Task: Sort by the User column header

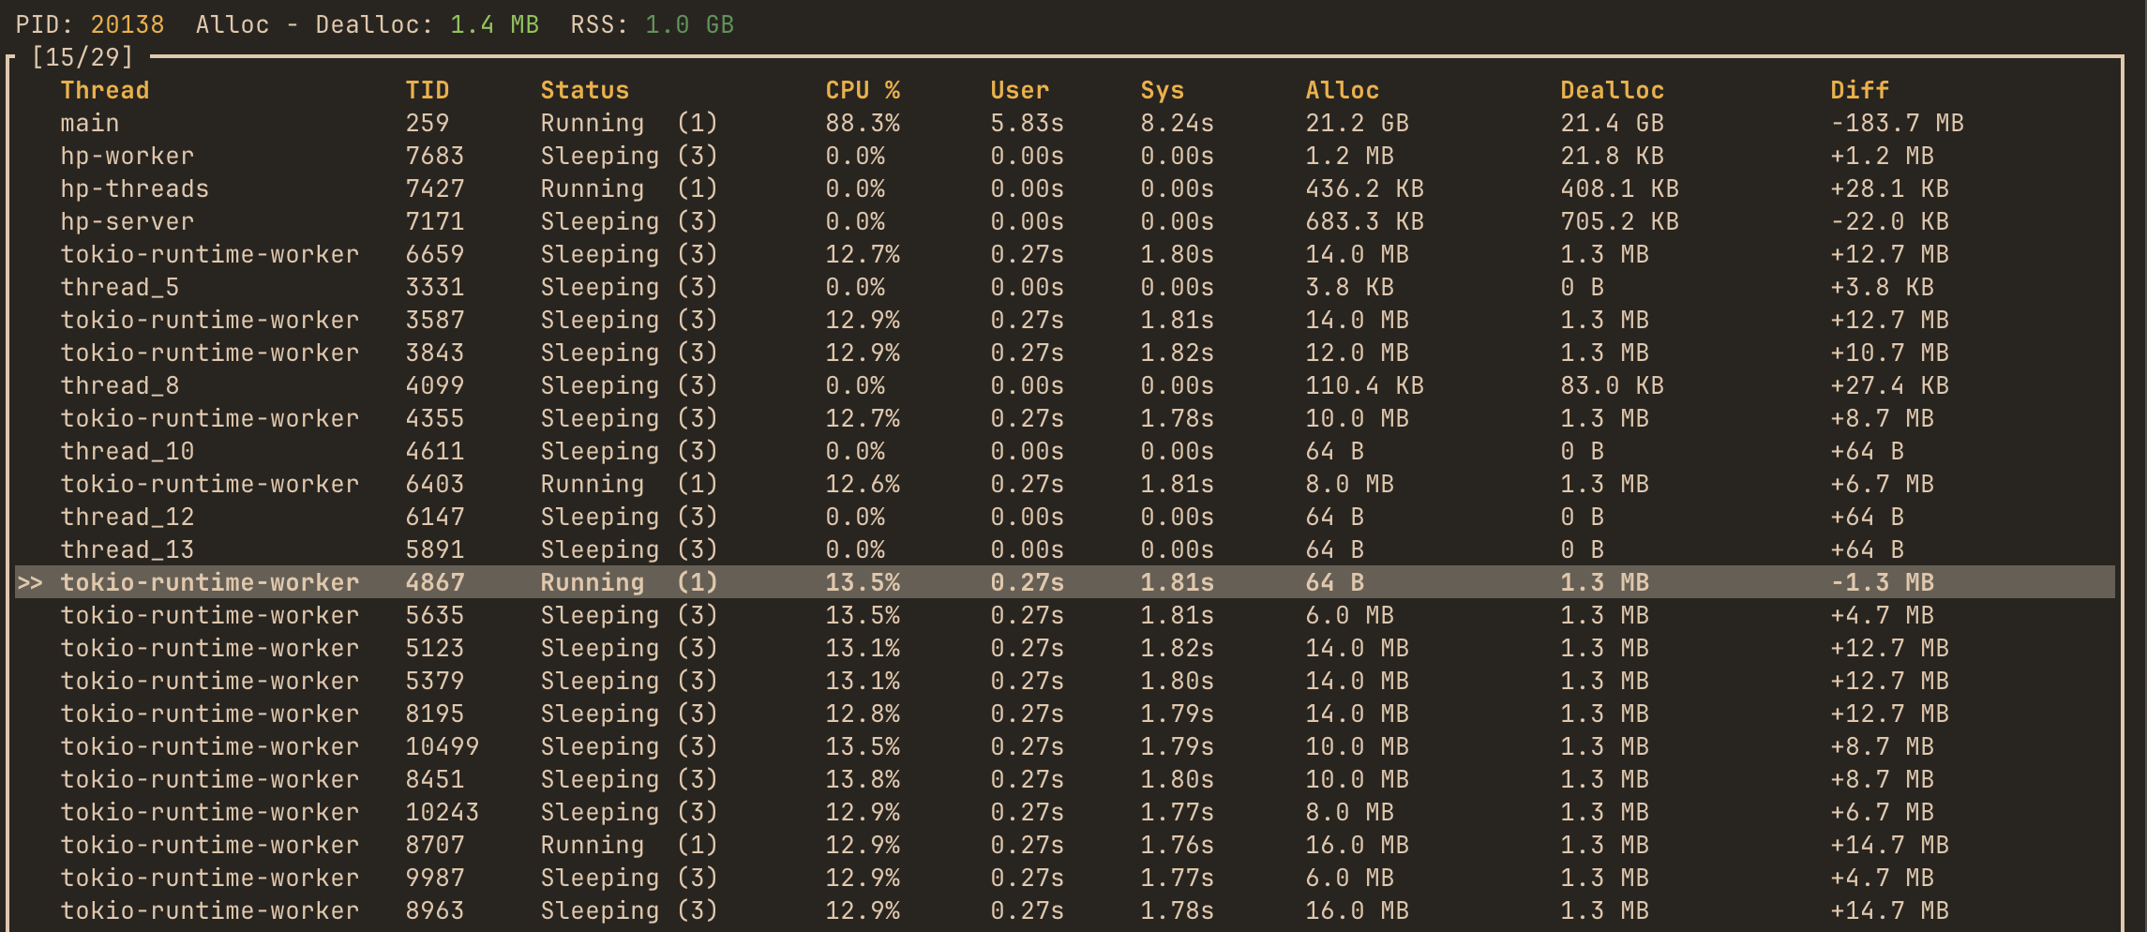Action: click(x=1018, y=90)
